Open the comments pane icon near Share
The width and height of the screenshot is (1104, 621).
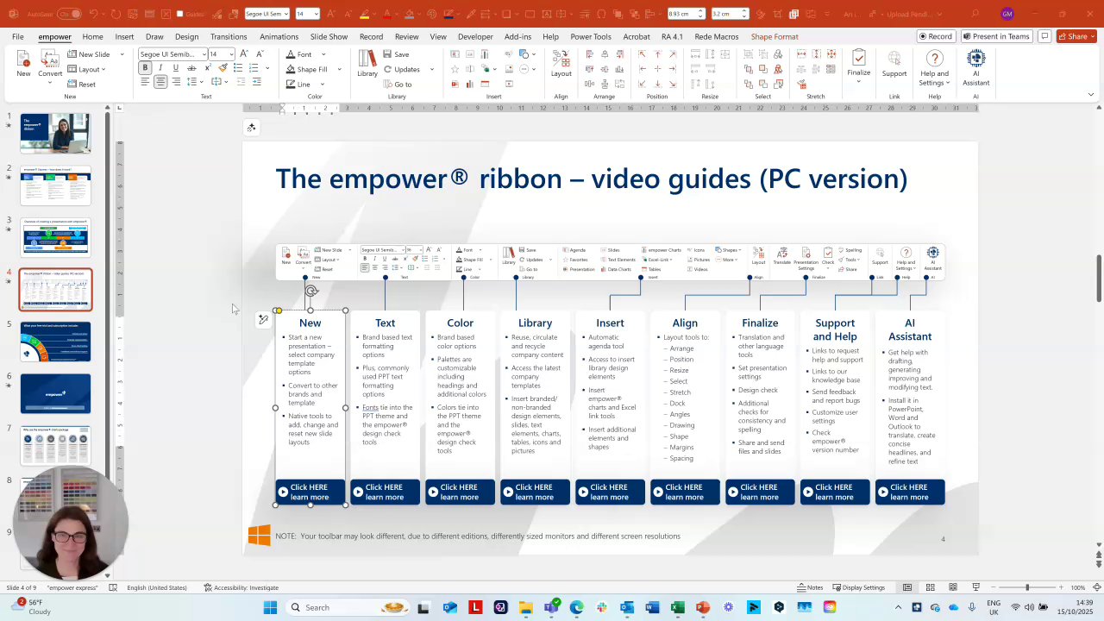(1044, 36)
